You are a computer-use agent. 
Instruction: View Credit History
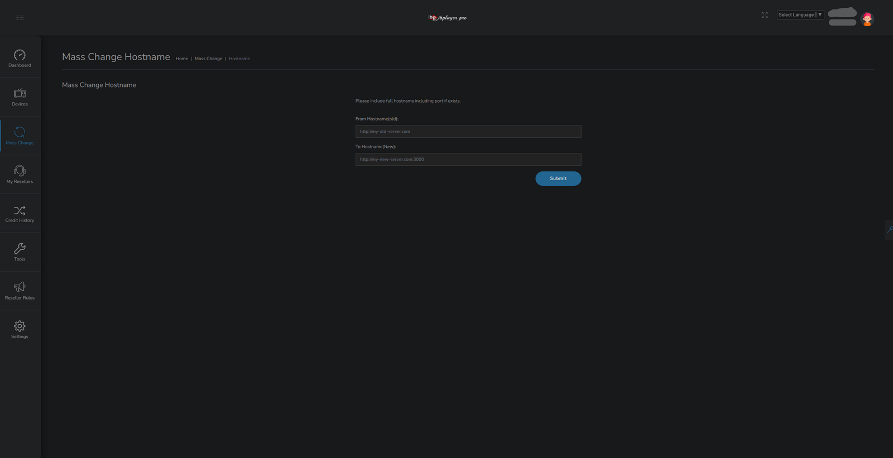click(20, 213)
